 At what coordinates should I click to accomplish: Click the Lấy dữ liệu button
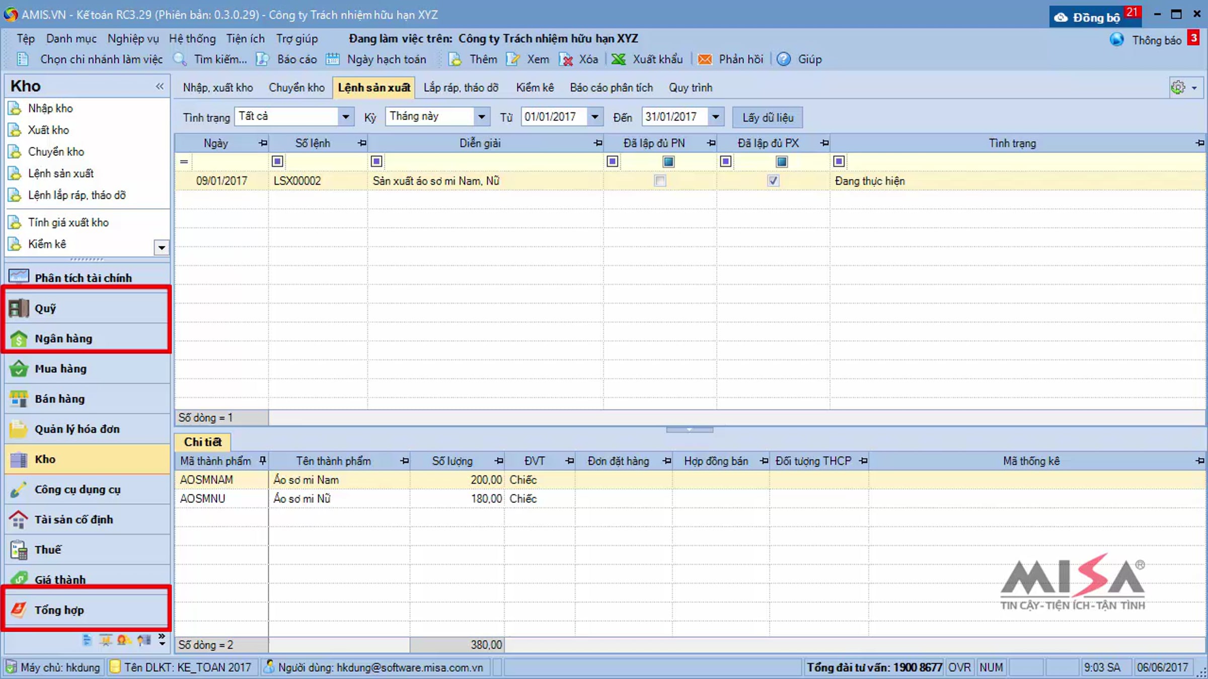tap(768, 117)
